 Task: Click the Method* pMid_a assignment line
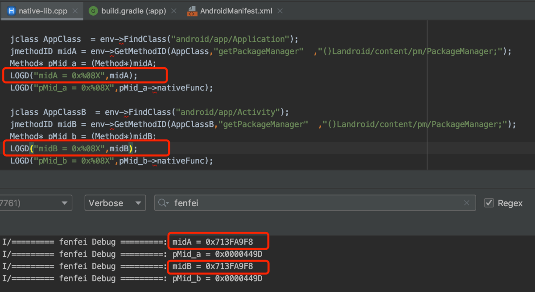(x=83, y=63)
